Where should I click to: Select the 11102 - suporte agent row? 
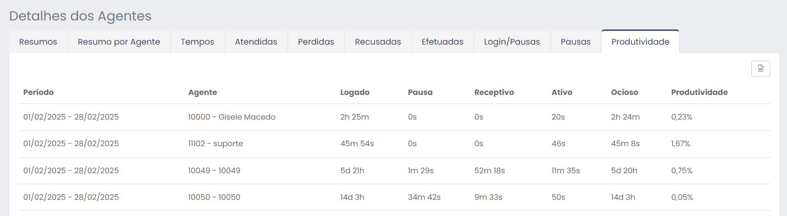point(215,143)
